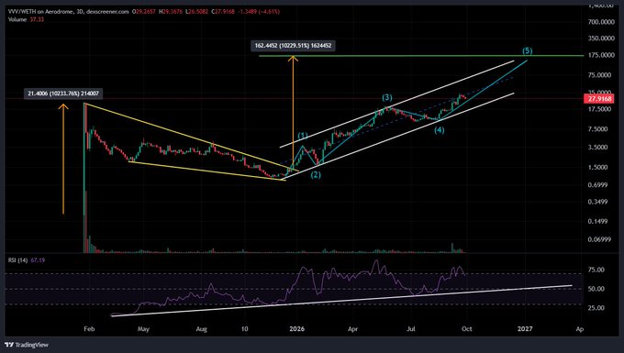Click the TradingView logo

pos(27,345)
